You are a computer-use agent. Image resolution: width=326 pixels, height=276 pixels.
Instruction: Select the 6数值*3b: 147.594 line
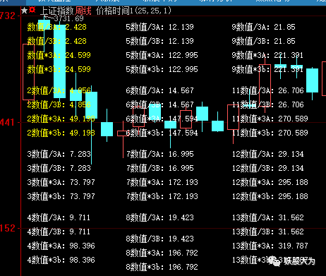click(x=162, y=133)
